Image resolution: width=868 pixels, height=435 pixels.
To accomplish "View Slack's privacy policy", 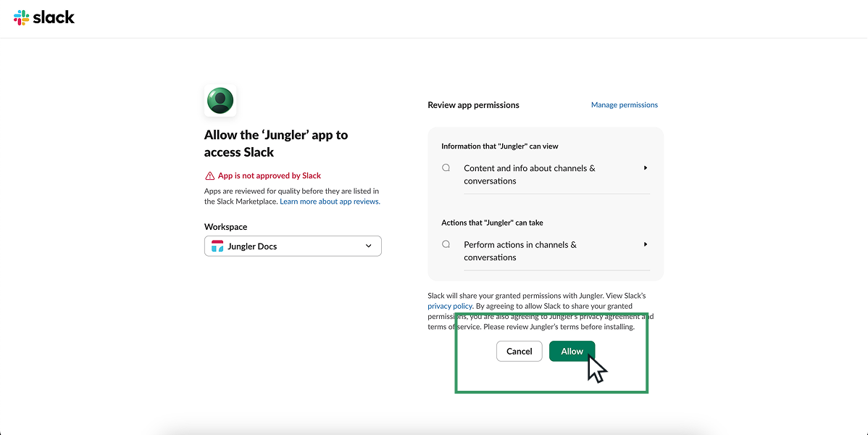I will 449,305.
